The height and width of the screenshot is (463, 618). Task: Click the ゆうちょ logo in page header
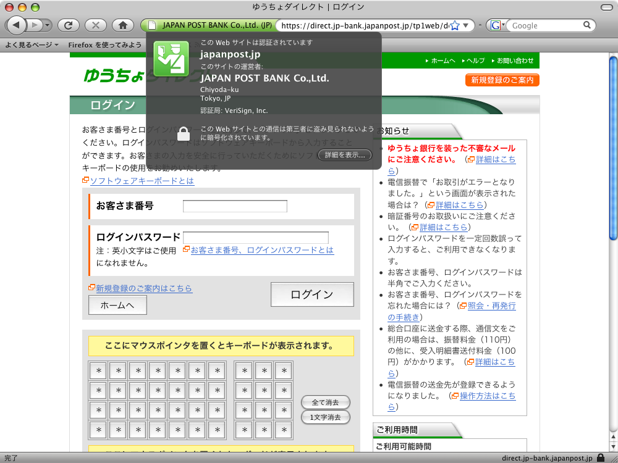tap(114, 75)
